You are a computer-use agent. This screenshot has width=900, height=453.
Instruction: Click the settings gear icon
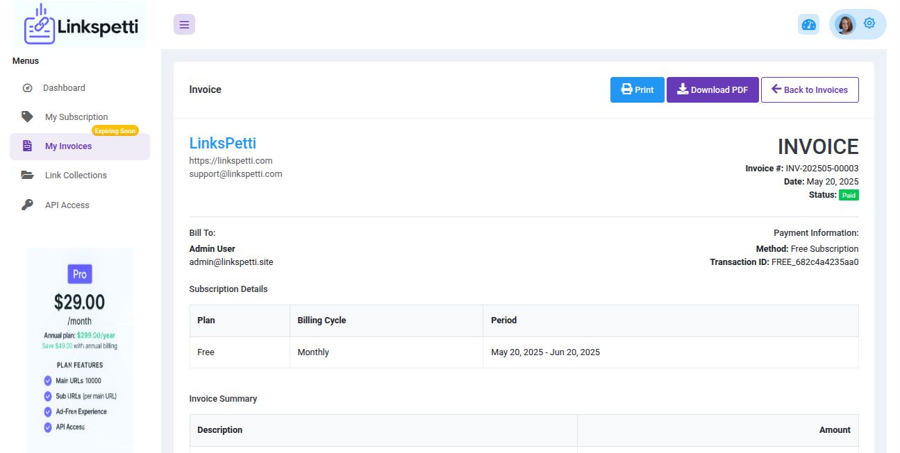(x=869, y=24)
